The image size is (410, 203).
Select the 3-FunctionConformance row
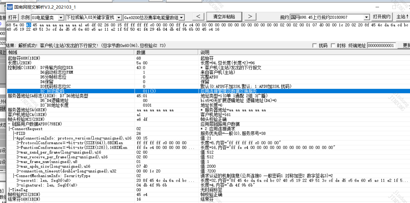(208, 147)
